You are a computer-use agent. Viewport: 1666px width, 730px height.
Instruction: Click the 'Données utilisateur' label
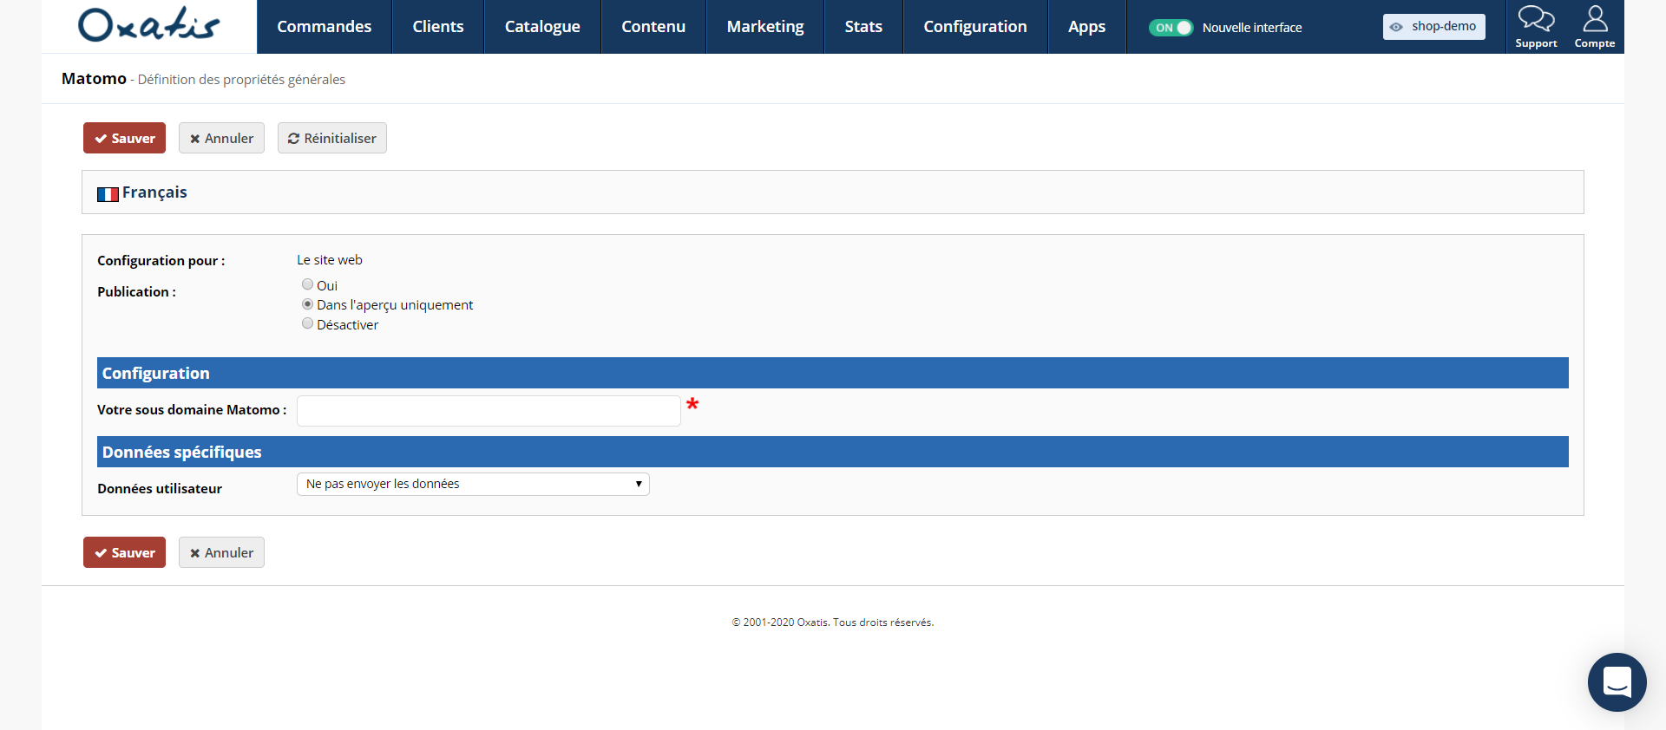tap(160, 489)
